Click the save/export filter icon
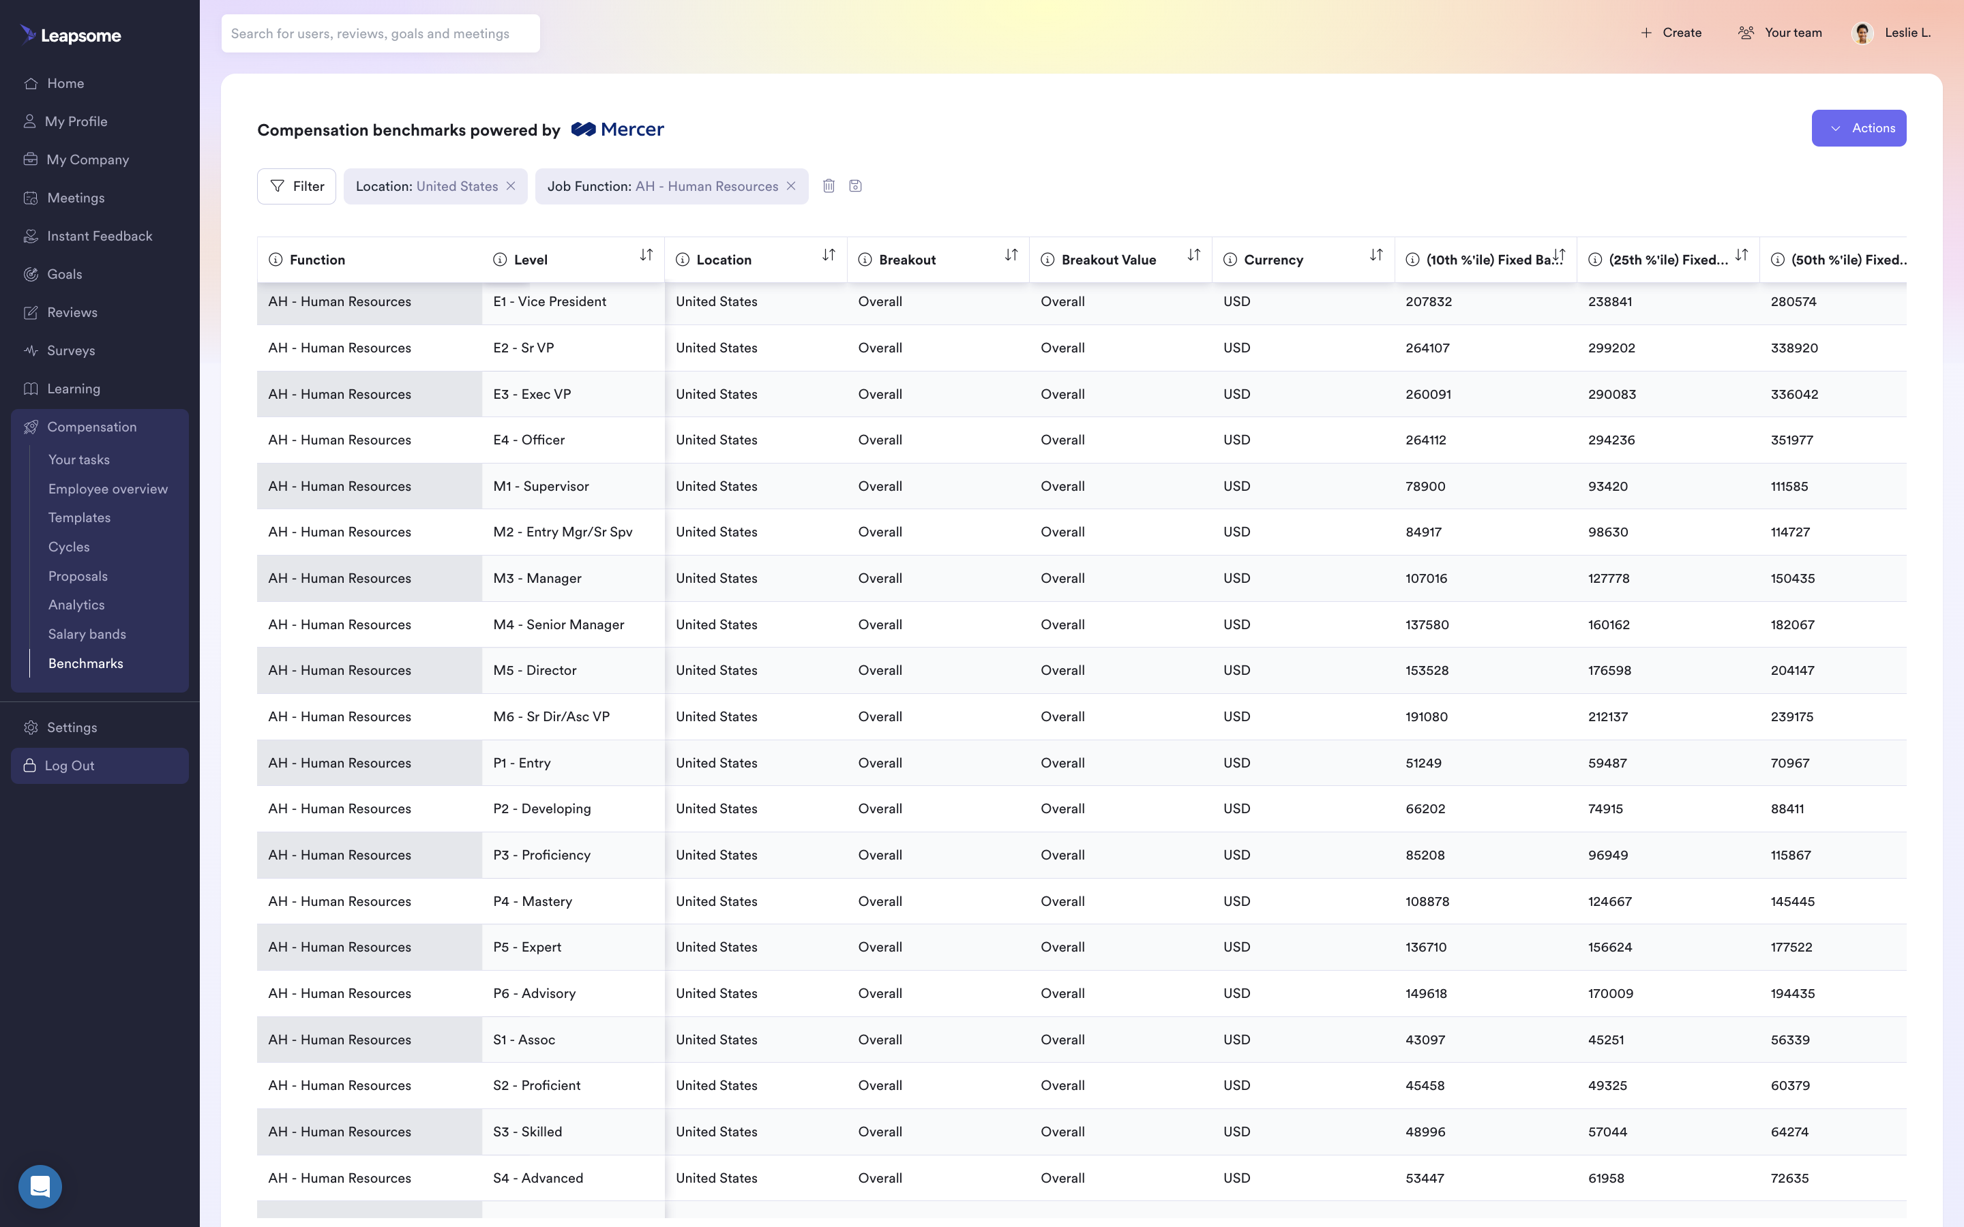 coord(854,185)
